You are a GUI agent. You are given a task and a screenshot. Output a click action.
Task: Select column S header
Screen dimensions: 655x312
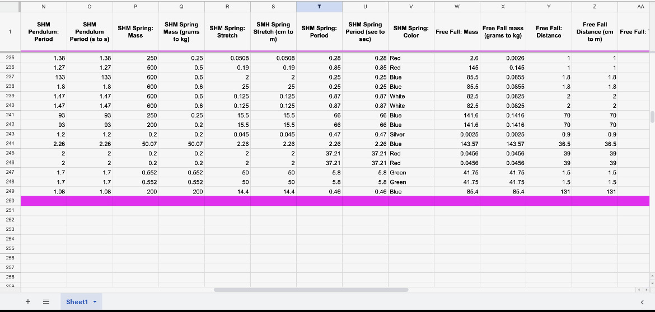pos(274,7)
